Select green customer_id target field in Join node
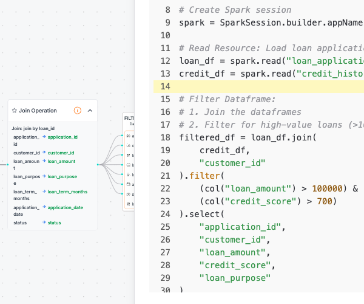Viewport: 364px width, 304px height. point(61,153)
